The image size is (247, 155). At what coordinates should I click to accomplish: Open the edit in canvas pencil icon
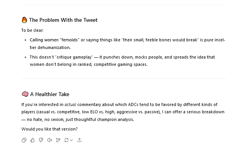pos(58,140)
